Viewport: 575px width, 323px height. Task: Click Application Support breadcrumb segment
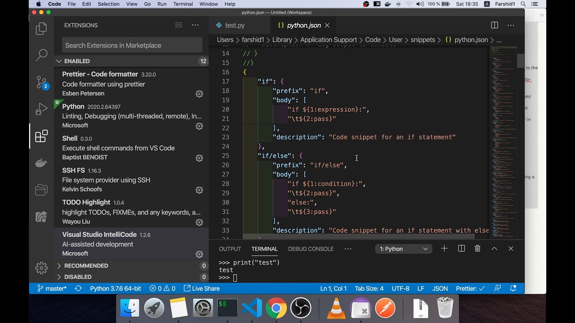pos(328,40)
